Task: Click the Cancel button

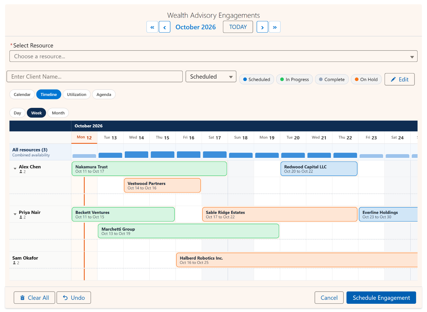Action: tap(329, 298)
